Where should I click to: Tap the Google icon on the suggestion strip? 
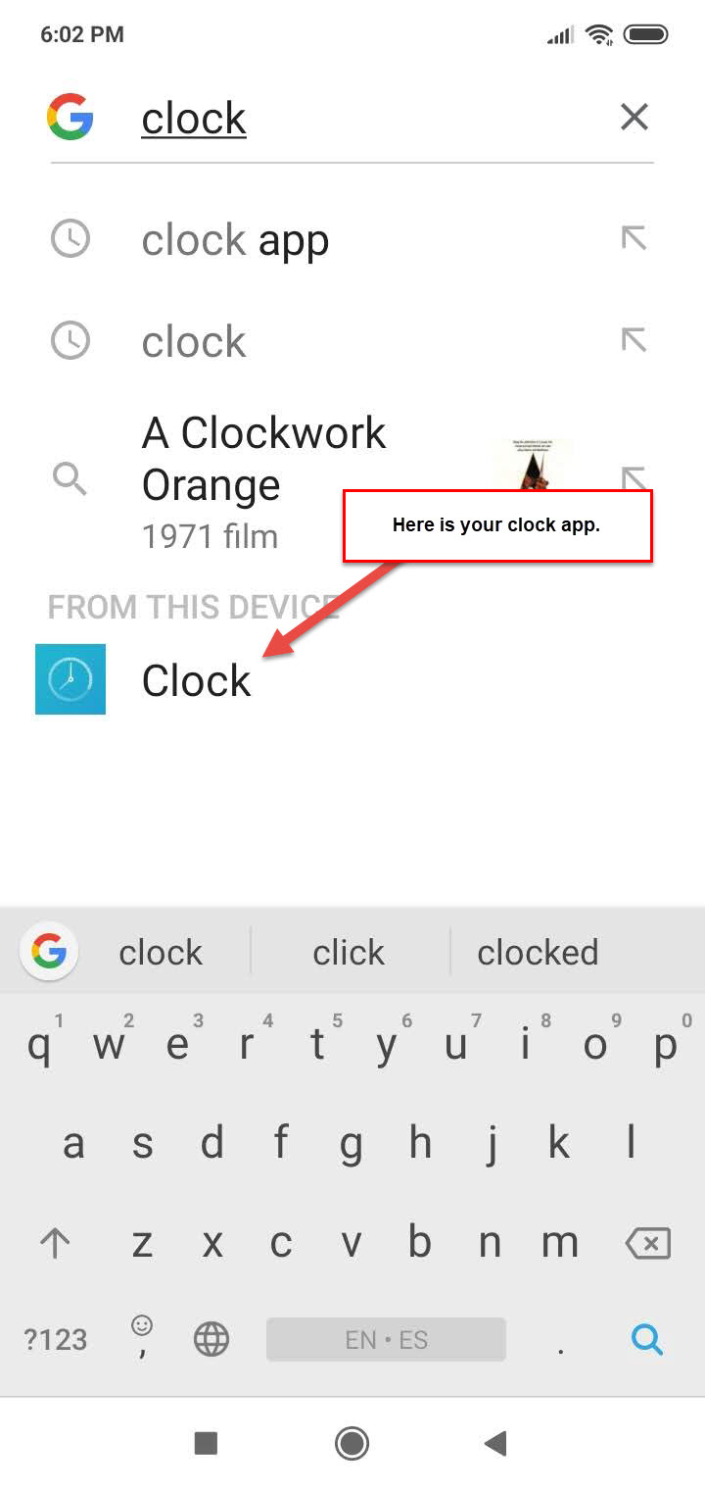tap(48, 951)
